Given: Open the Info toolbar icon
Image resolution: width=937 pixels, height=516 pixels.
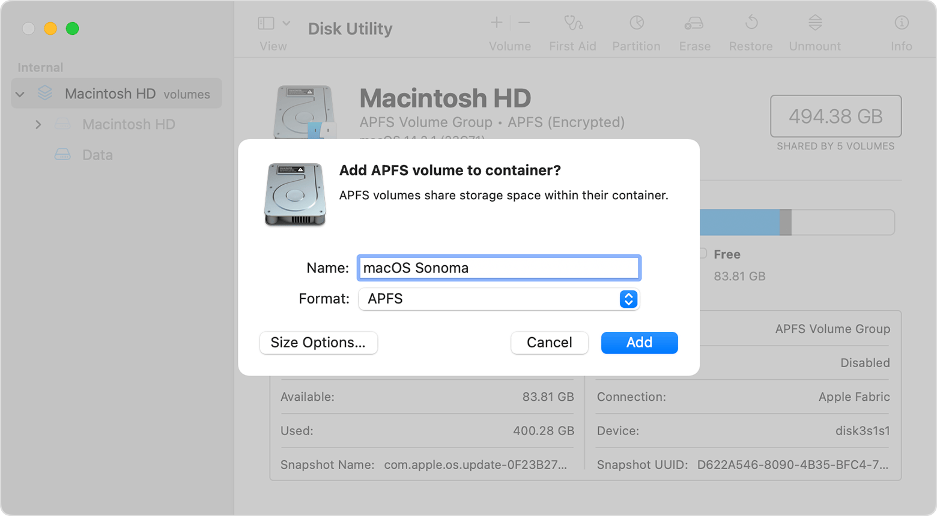Looking at the screenshot, I should [901, 24].
